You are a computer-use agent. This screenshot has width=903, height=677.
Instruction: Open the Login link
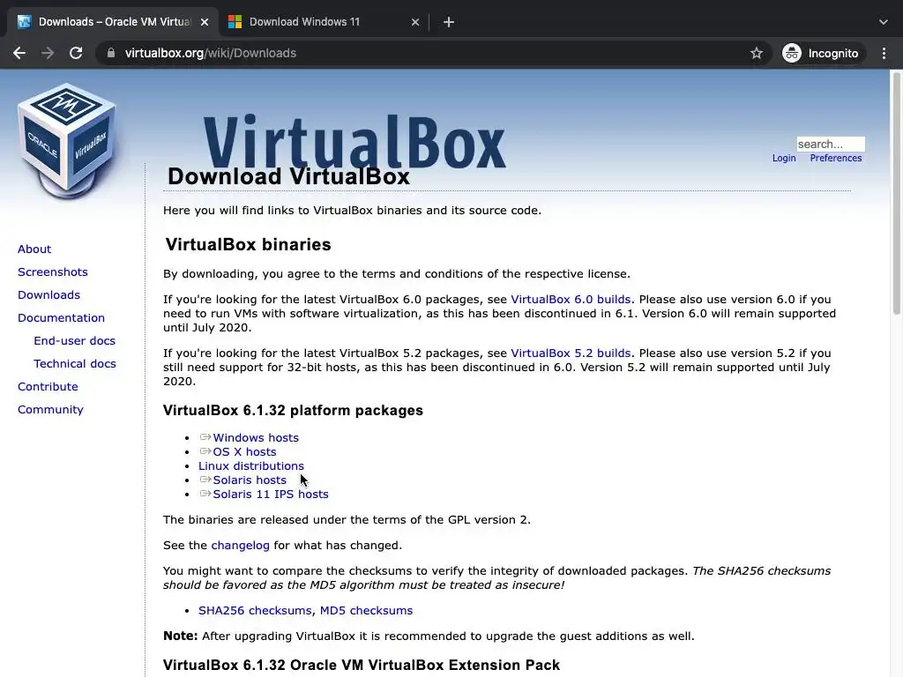(784, 159)
